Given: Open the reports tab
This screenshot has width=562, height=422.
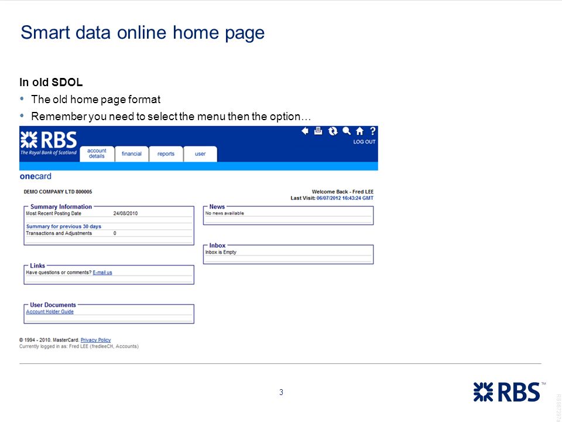Looking at the screenshot, I should [166, 154].
